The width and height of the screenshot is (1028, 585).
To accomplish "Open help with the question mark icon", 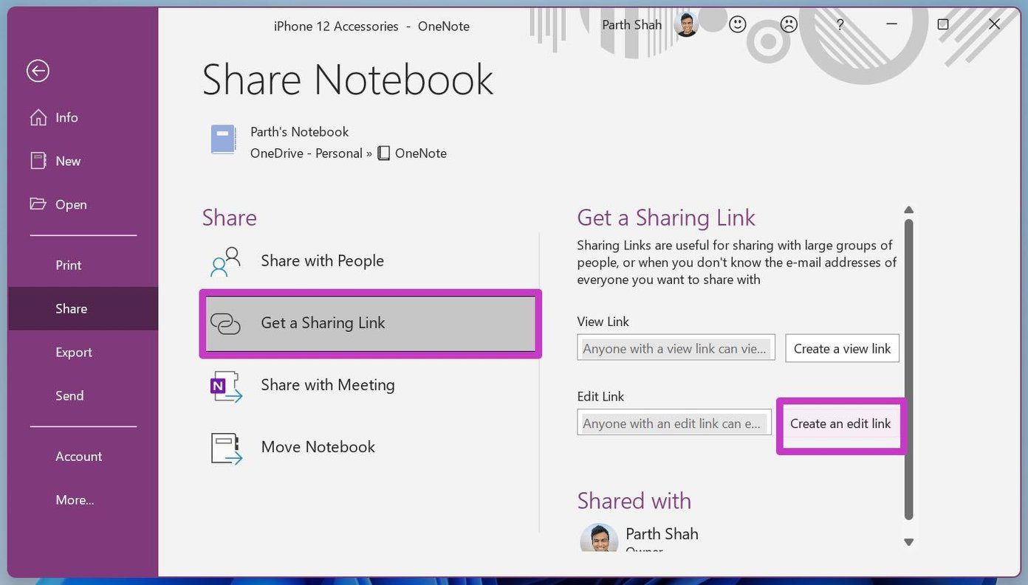I will coord(840,24).
